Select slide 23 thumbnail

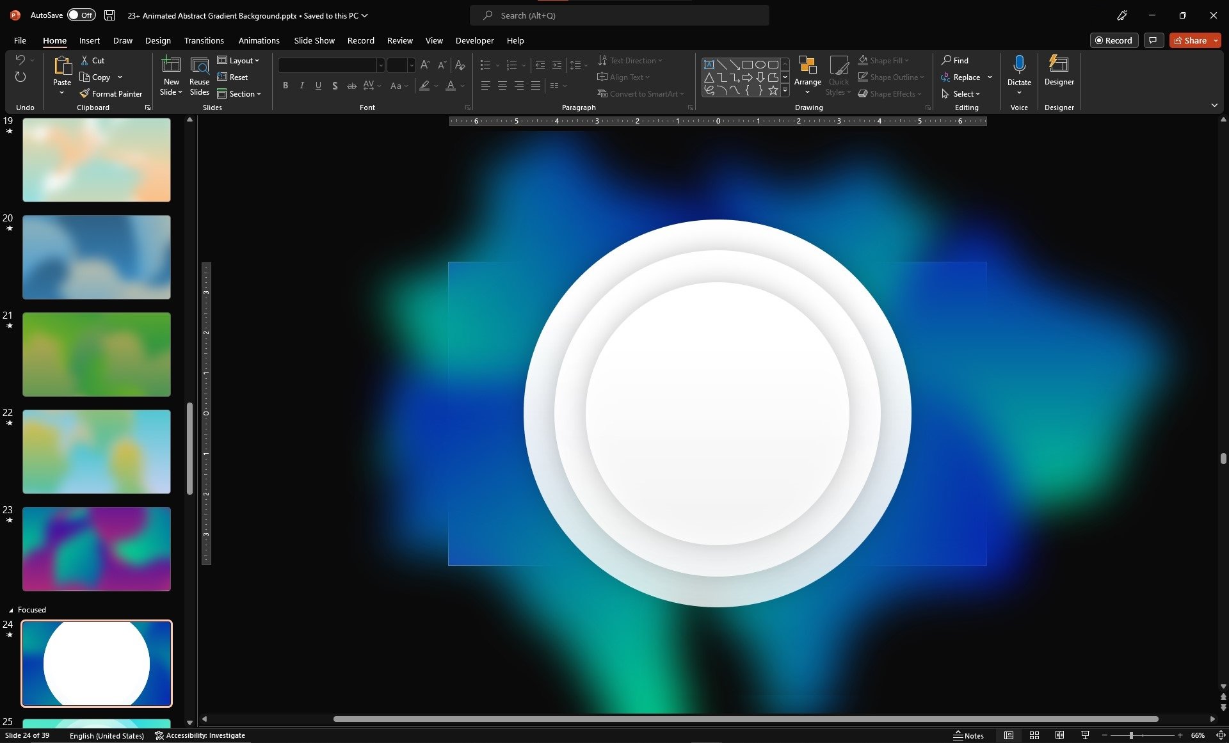point(97,548)
